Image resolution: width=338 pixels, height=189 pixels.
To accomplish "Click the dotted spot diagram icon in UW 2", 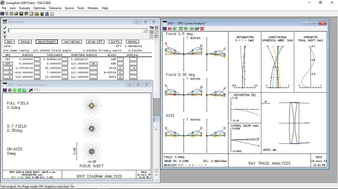I will point(10,90).
